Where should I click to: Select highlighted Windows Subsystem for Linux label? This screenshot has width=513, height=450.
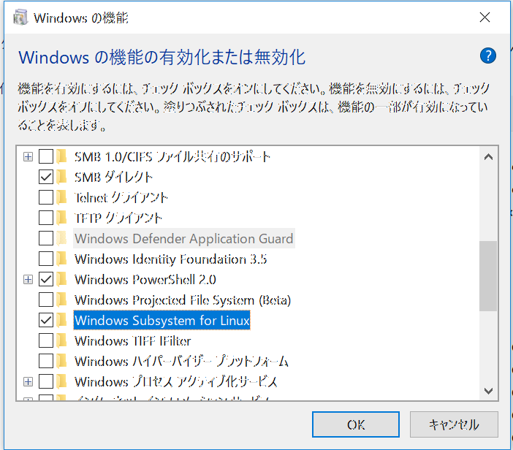click(162, 320)
